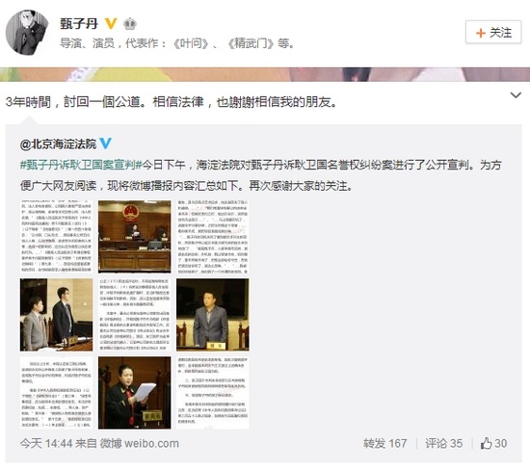Click the crown membership icon
The height and width of the screenshot is (470, 530).
[130, 24]
